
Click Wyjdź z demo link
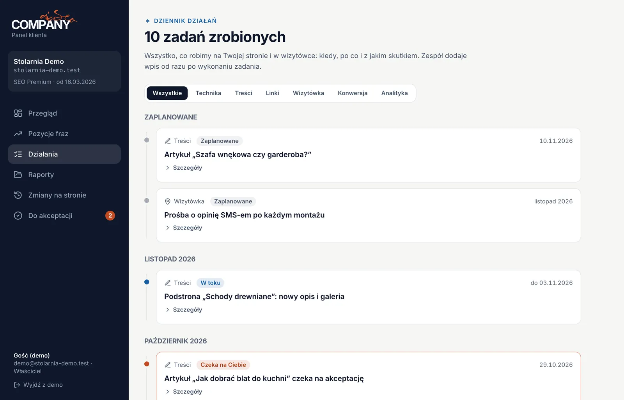tap(38, 385)
